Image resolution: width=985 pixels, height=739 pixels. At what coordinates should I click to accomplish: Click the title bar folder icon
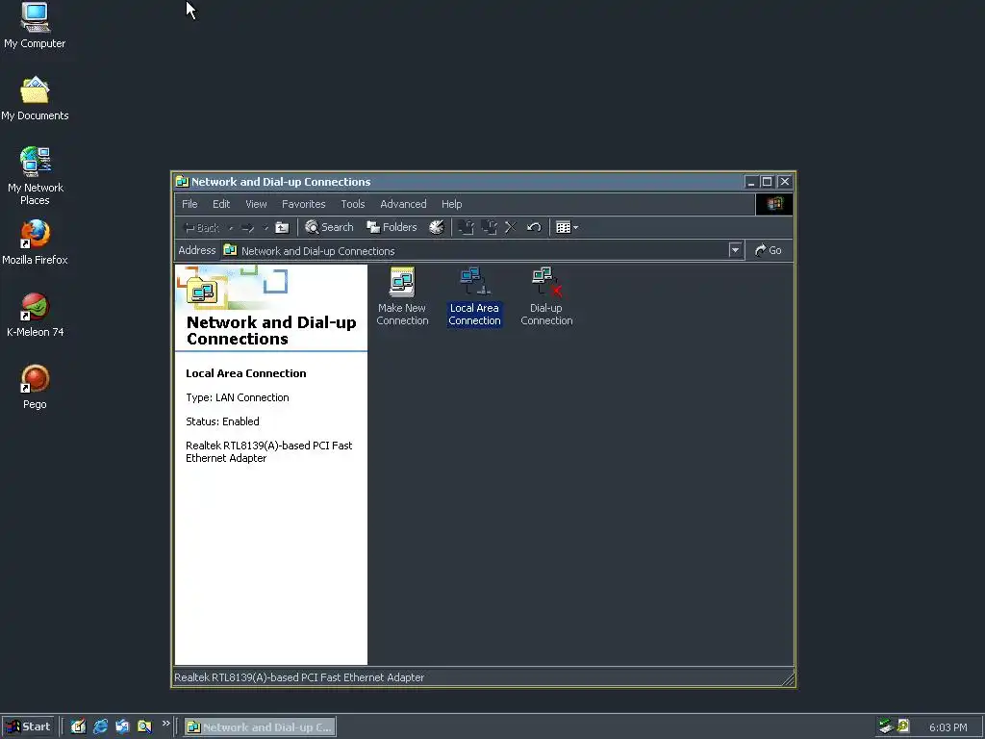click(182, 182)
